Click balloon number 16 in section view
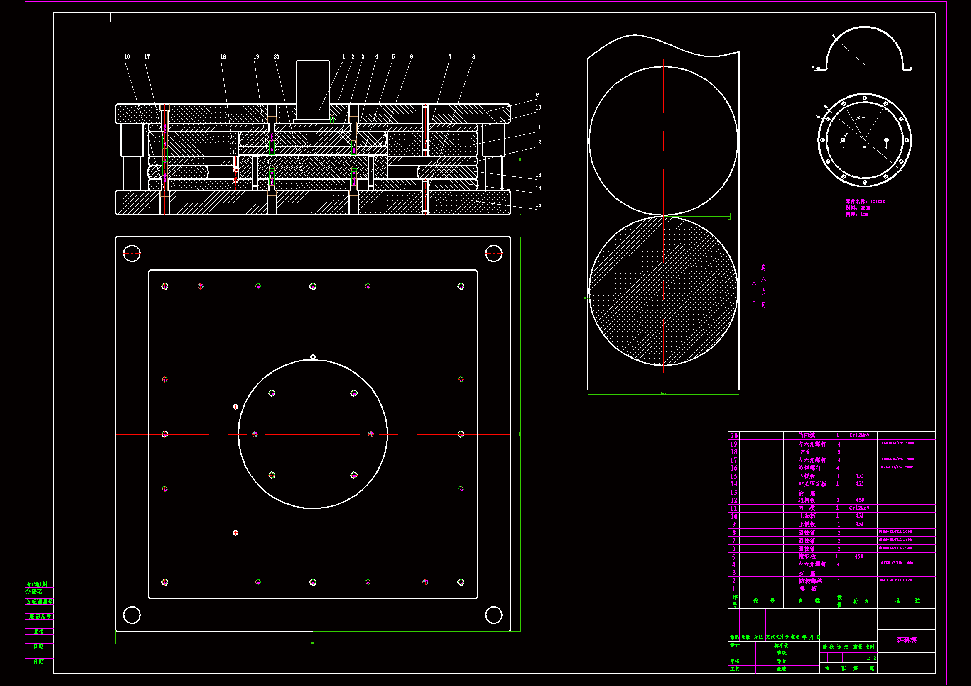971x686 pixels. click(x=127, y=56)
